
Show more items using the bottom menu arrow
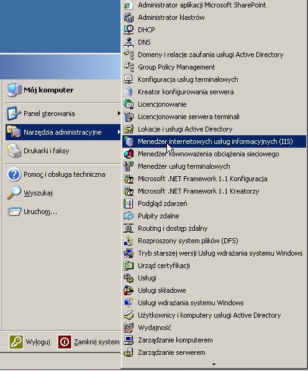coord(214,364)
